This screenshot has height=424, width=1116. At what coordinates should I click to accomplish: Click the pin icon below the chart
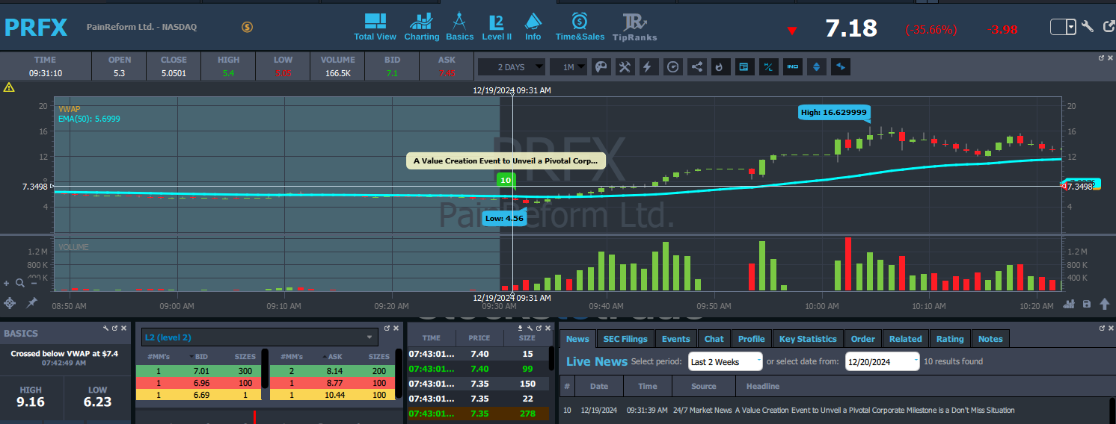click(32, 302)
